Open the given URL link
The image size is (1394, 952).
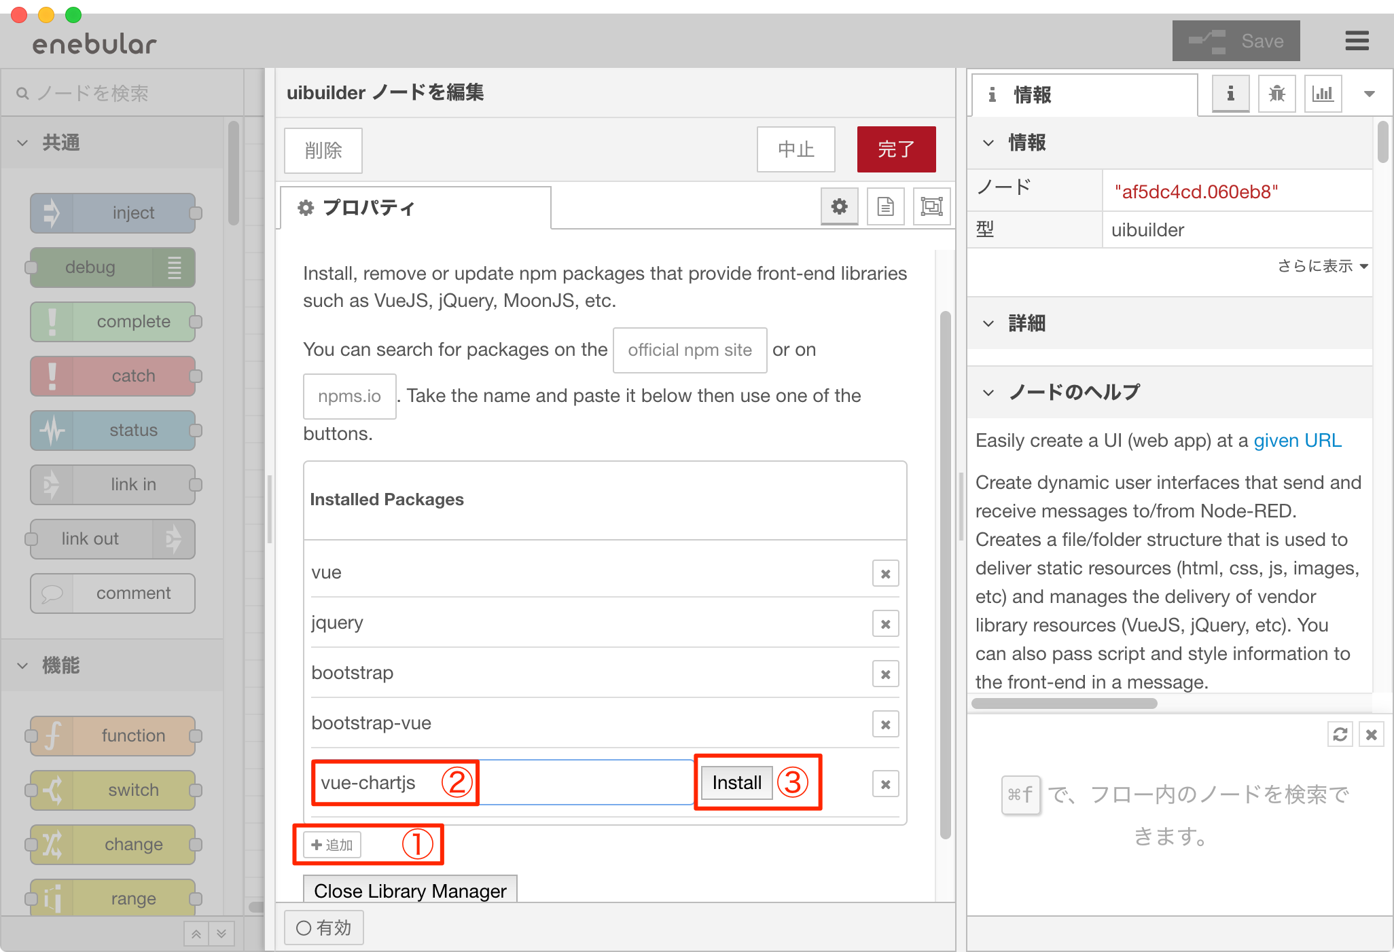coord(1297,441)
